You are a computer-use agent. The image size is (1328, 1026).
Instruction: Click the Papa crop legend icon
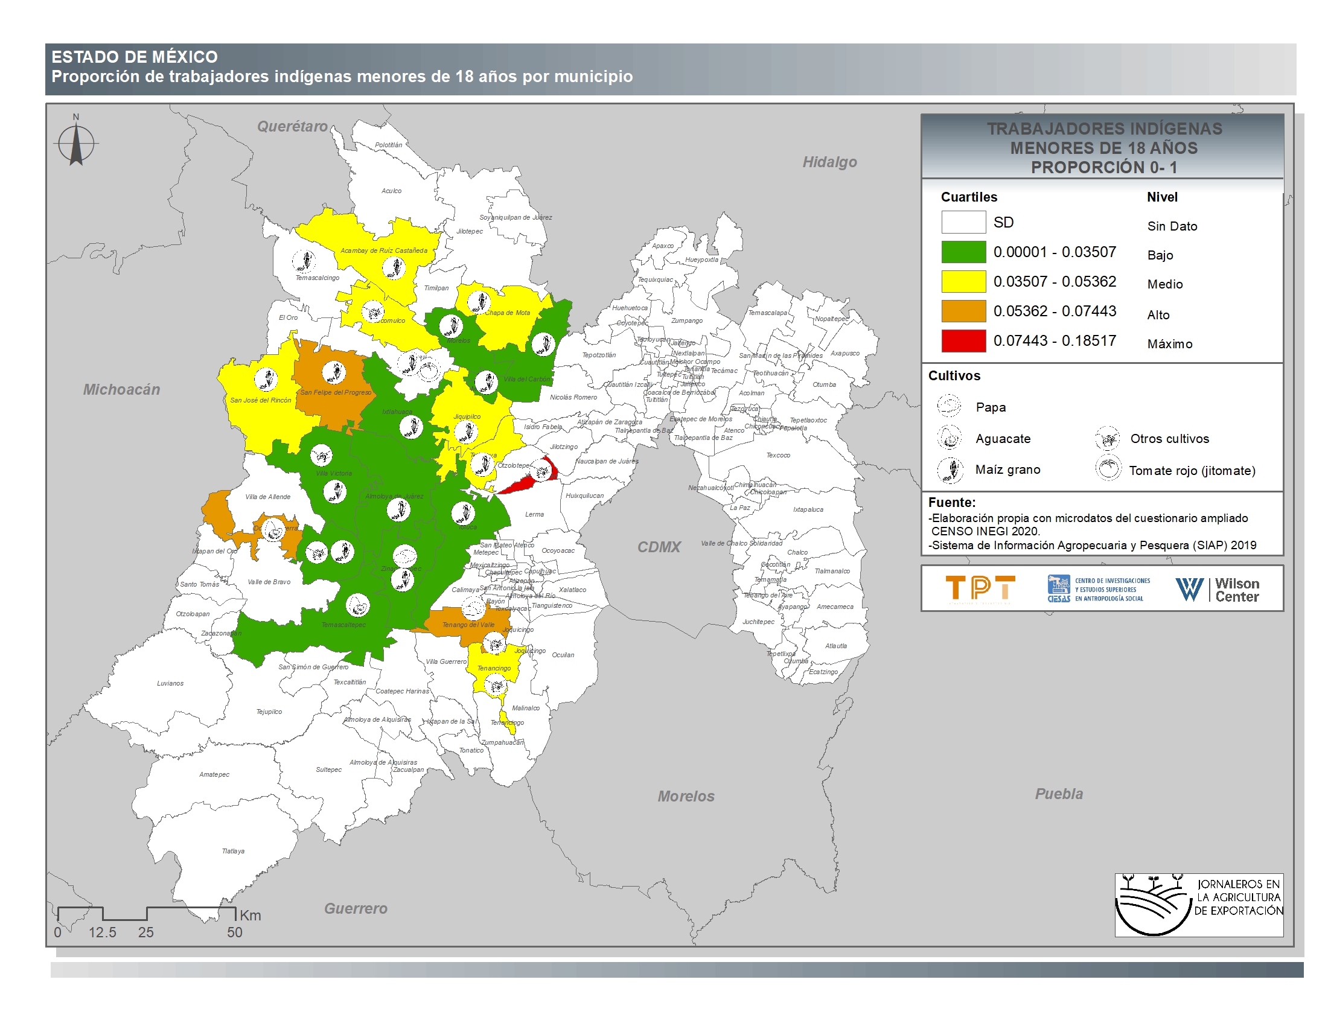[x=948, y=406]
